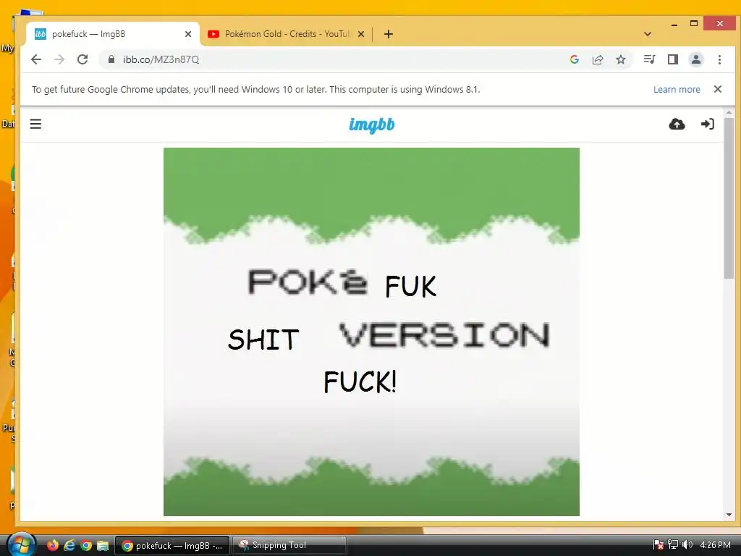Click the imgbb upload cloud icon
Viewport: 741px width, 556px height.
(677, 124)
